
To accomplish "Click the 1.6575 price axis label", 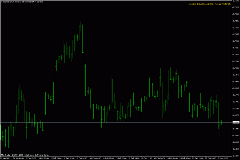I will click(x=236, y=115).
